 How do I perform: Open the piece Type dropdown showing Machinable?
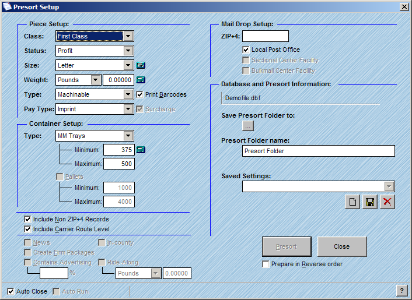coord(128,94)
